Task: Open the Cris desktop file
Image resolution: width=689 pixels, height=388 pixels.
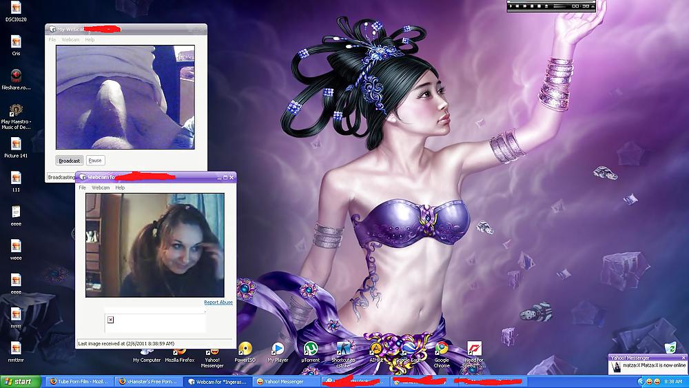Action: (x=16, y=45)
